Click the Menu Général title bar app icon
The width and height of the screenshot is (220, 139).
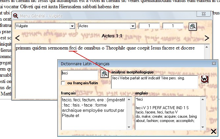pos(15,16)
